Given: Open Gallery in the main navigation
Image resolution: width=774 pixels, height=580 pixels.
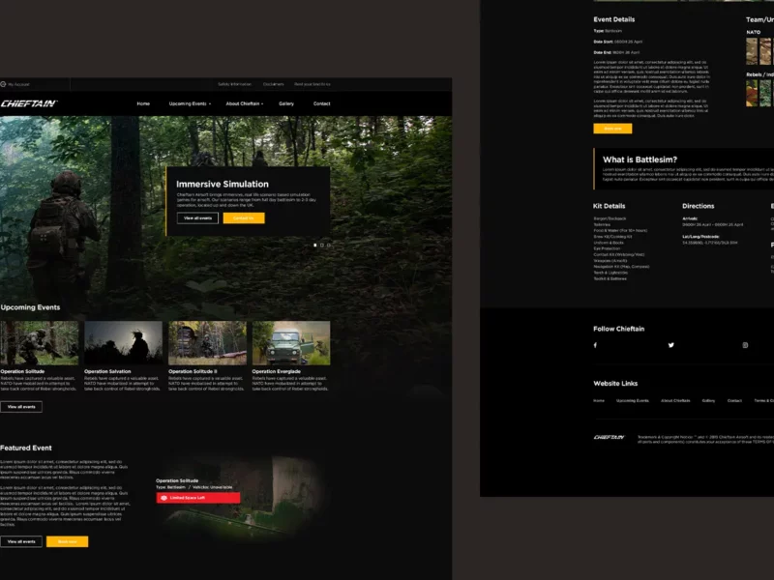Looking at the screenshot, I should pos(286,104).
